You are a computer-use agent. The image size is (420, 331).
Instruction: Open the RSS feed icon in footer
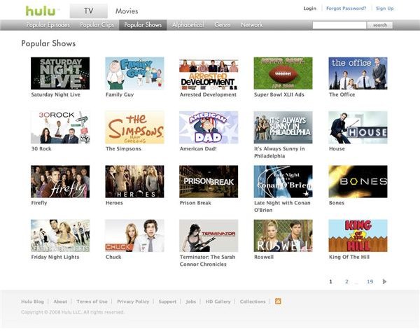pos(278,302)
